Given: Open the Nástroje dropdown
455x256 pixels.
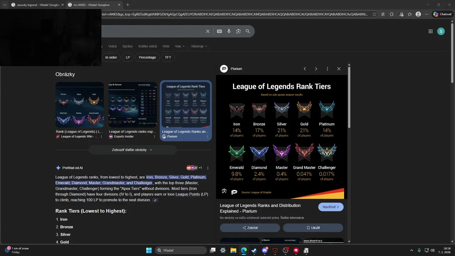Looking at the screenshot, I should coord(199,46).
